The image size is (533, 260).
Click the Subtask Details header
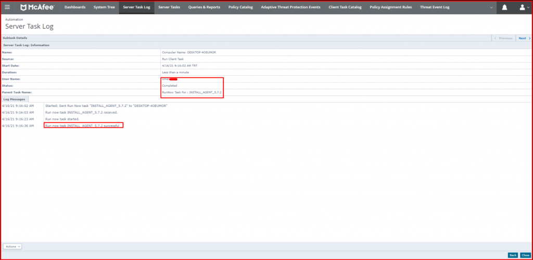[x=15, y=38]
